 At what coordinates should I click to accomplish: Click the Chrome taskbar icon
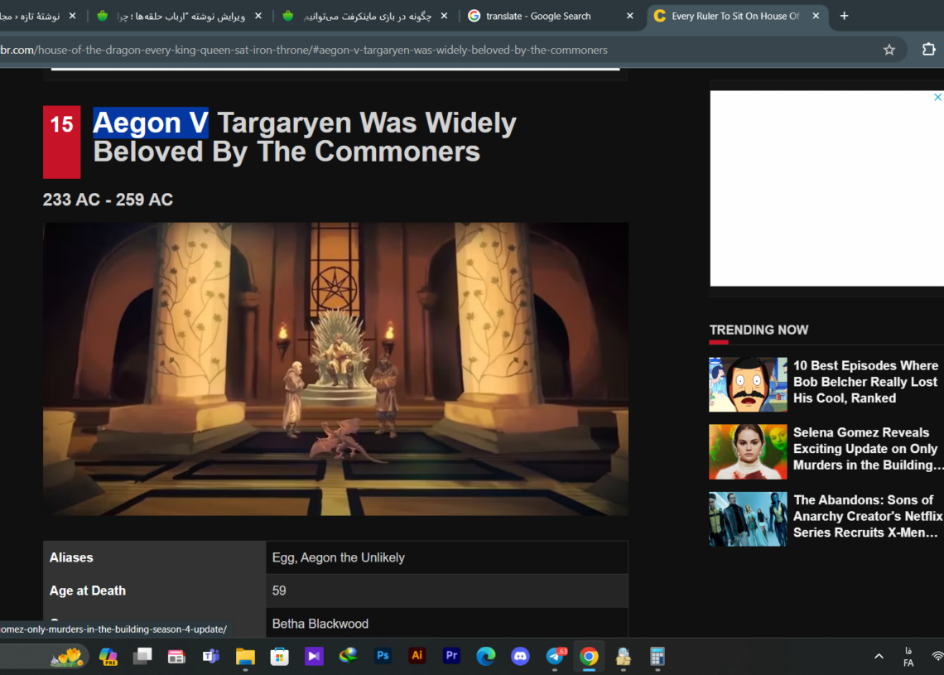589,656
